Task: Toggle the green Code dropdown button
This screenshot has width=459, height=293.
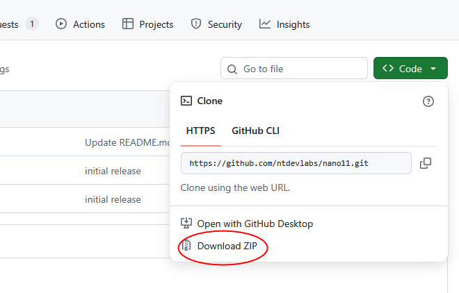Action: [410, 68]
